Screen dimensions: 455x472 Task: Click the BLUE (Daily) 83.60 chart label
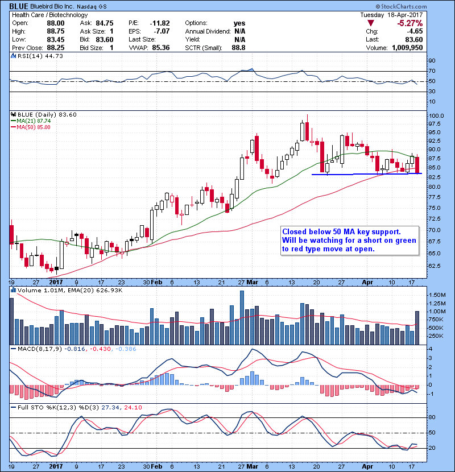click(x=47, y=115)
